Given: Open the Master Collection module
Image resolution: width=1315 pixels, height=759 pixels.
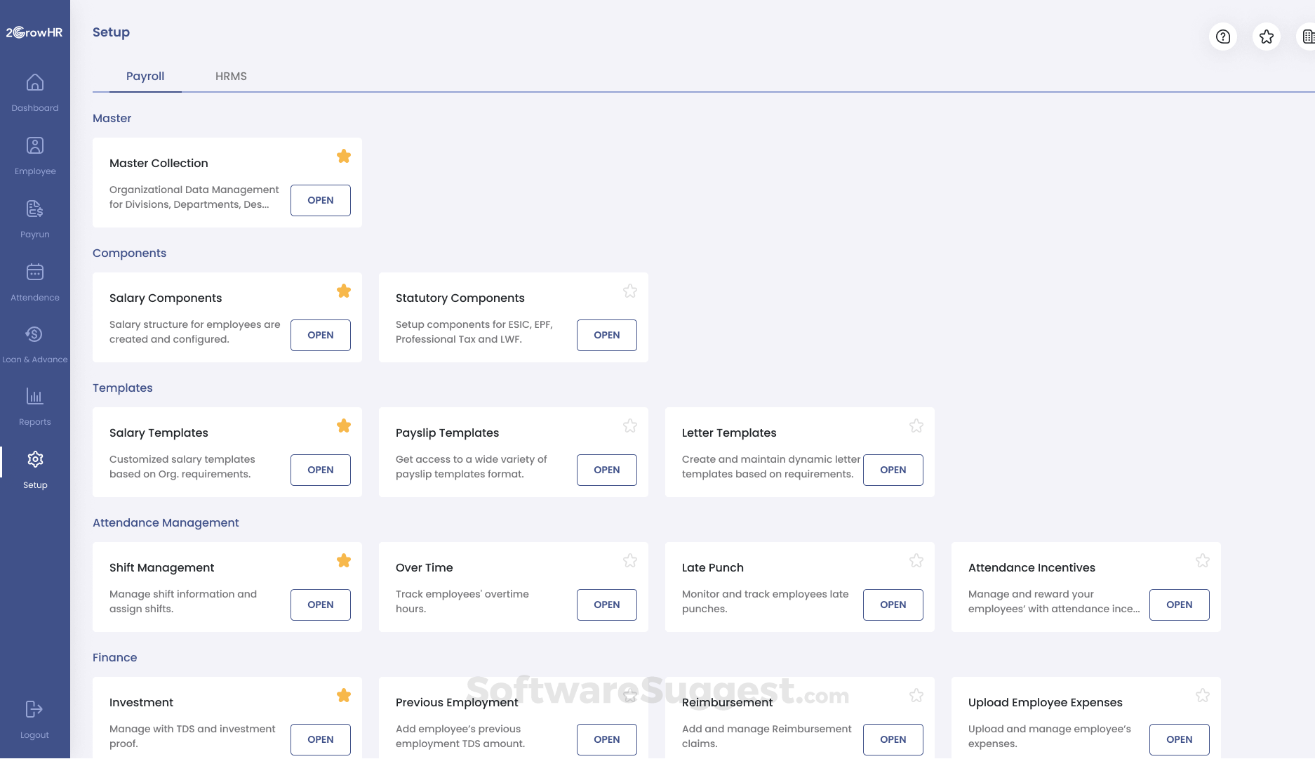Looking at the screenshot, I should (320, 200).
